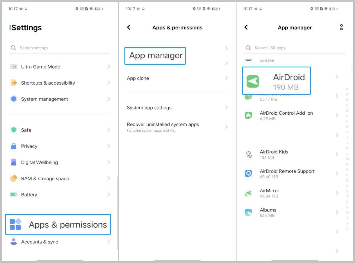Viewport: 355px width, 263px height.
Task: Jump to letter A in alphabet index
Action: point(347,94)
